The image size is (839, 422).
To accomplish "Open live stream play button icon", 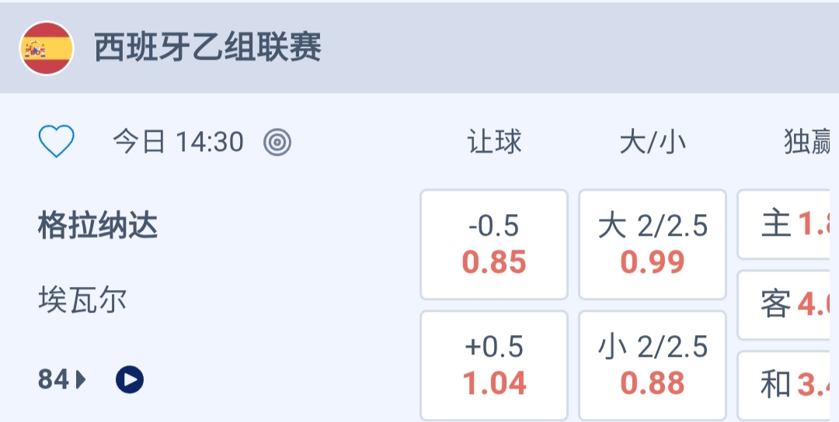I will (x=130, y=379).
